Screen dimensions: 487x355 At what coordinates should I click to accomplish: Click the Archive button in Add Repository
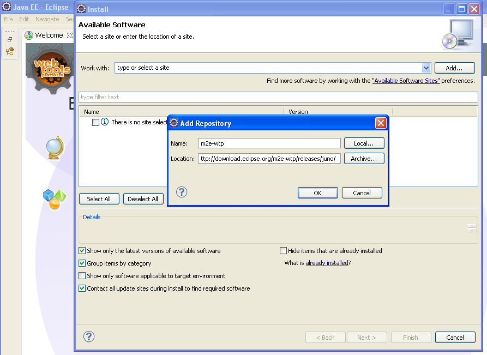[x=364, y=159]
